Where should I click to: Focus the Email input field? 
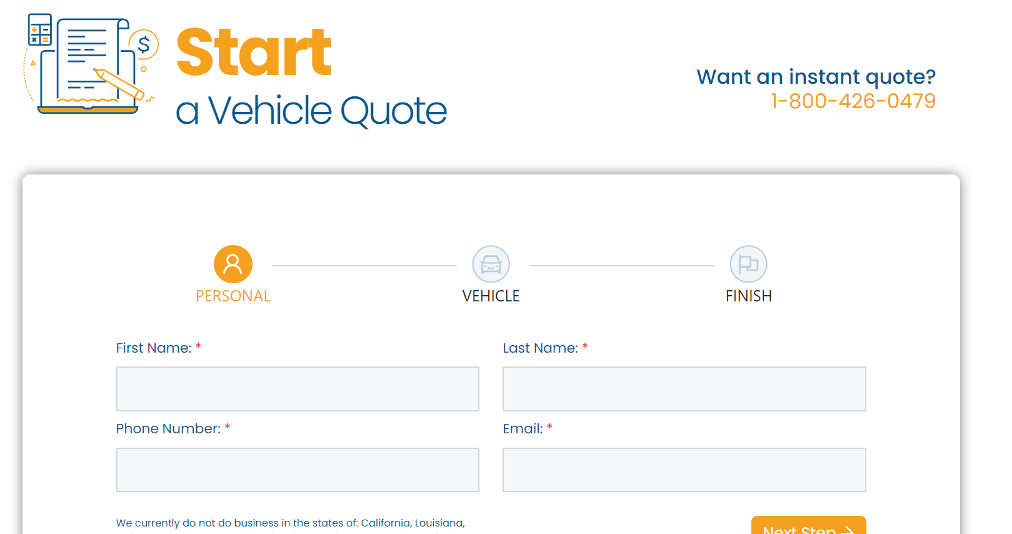[684, 470]
